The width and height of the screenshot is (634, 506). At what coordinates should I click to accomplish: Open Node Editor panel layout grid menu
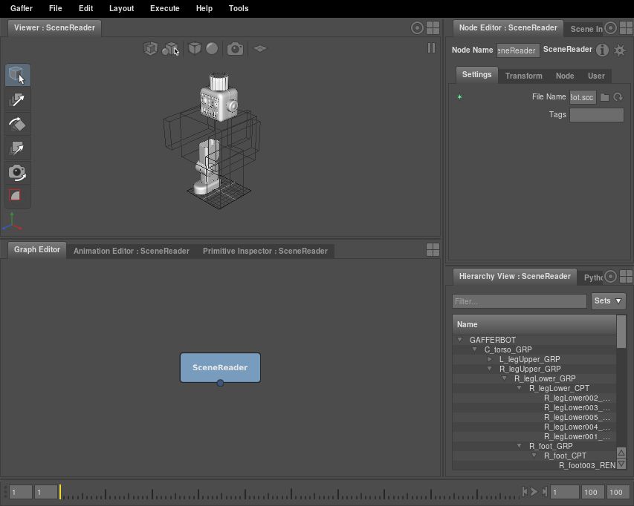[626, 28]
